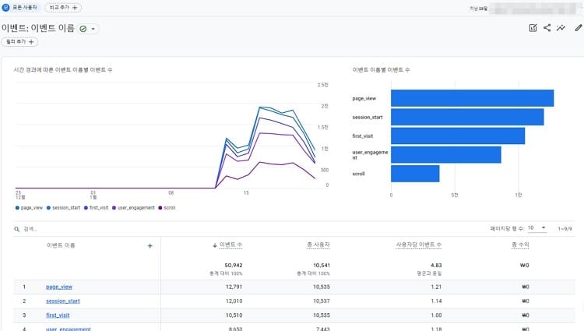Toggle user_engagement legend item
The image size is (584, 331).
click(133, 208)
